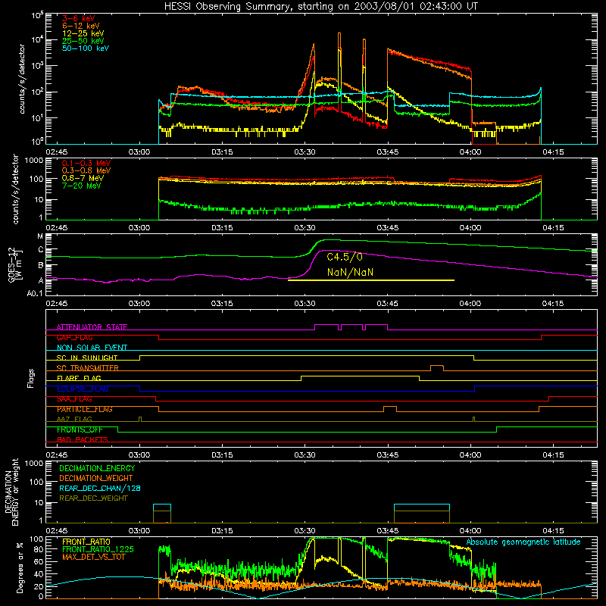Click the 'M' class tick on GOES axis
Image resolution: width=606 pixels, height=606 pixels.
pyautogui.click(x=40, y=236)
